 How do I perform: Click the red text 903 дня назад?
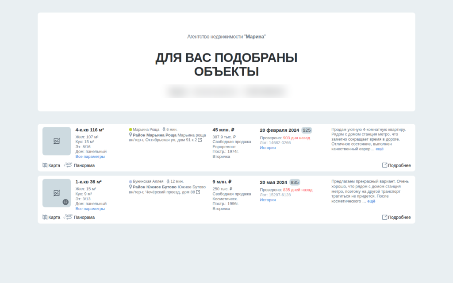(296, 138)
